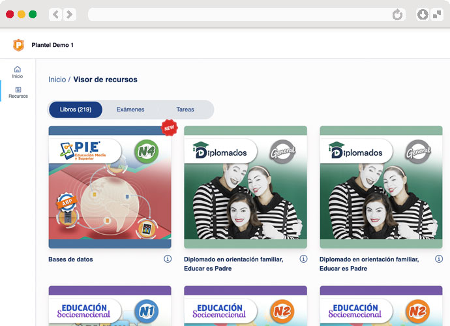
Task: Switch to the Exámenes tab
Action: tap(130, 110)
